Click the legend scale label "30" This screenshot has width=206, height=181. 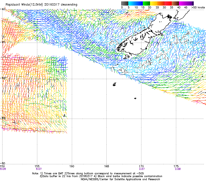click(164, 8)
